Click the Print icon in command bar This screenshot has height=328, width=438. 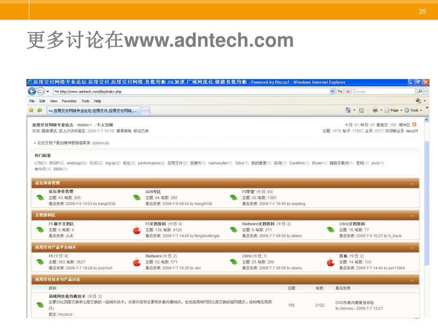point(375,110)
